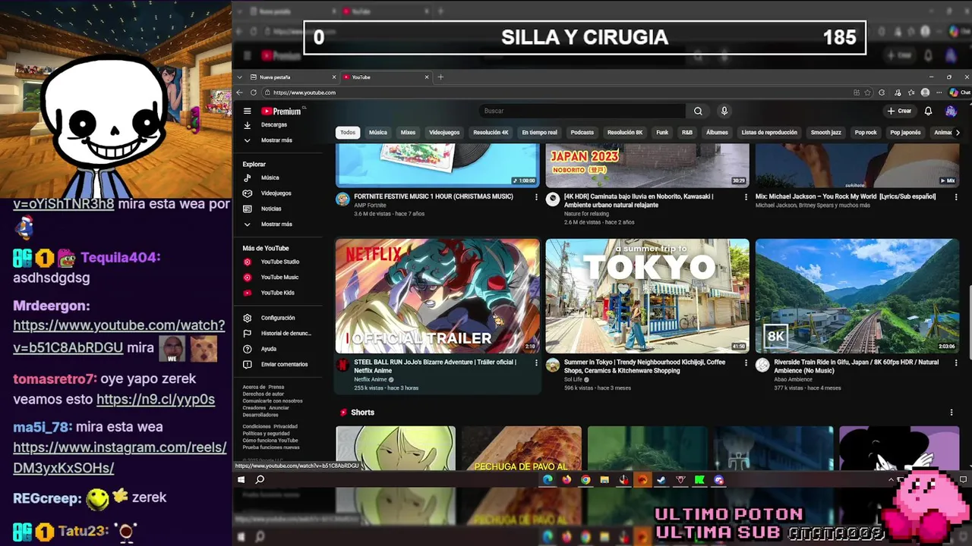Screen dimensions: 972x546
Task: Select the Todos filter chip
Action: (x=348, y=133)
